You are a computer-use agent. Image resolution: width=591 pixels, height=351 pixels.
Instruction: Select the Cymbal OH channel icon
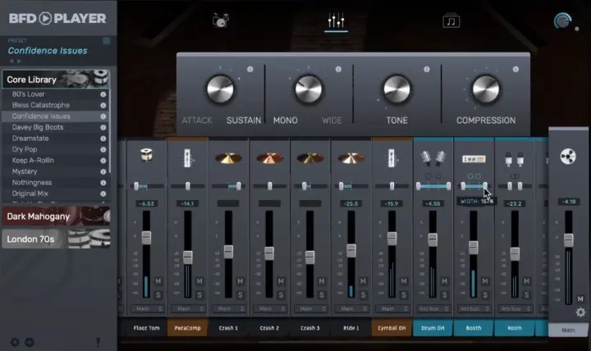click(392, 158)
